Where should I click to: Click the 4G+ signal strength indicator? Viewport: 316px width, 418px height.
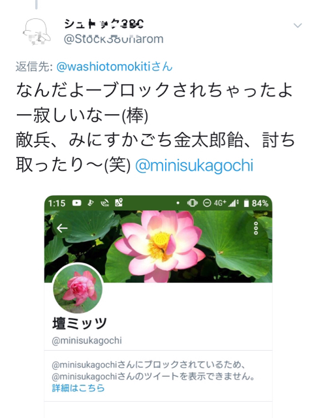tap(227, 203)
